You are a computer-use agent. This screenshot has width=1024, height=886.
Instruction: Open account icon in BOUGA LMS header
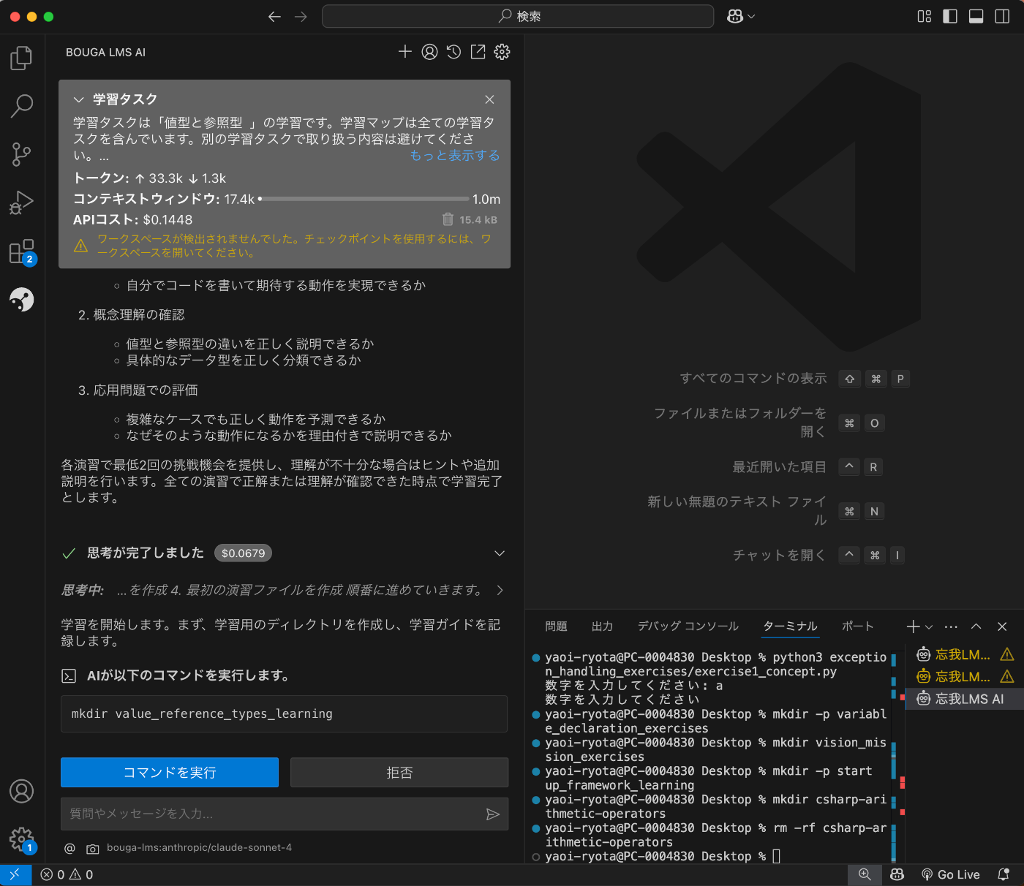tap(430, 52)
